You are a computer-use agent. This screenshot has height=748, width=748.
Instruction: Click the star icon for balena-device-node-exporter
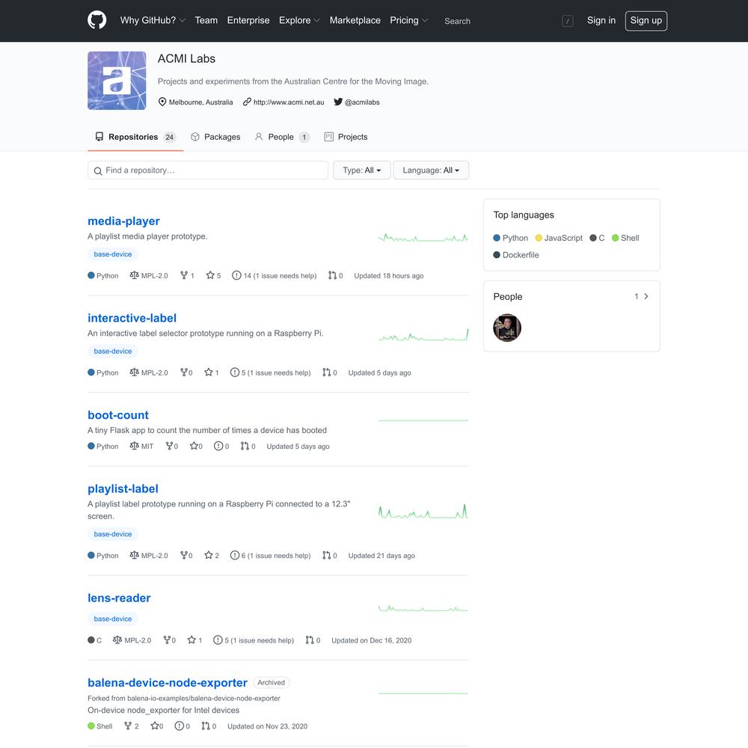155,726
